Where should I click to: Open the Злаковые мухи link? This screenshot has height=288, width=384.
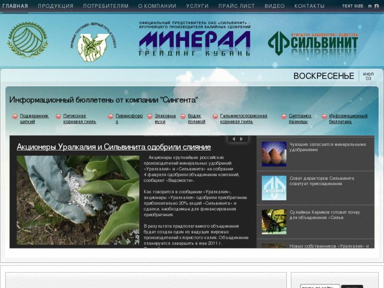(165, 118)
